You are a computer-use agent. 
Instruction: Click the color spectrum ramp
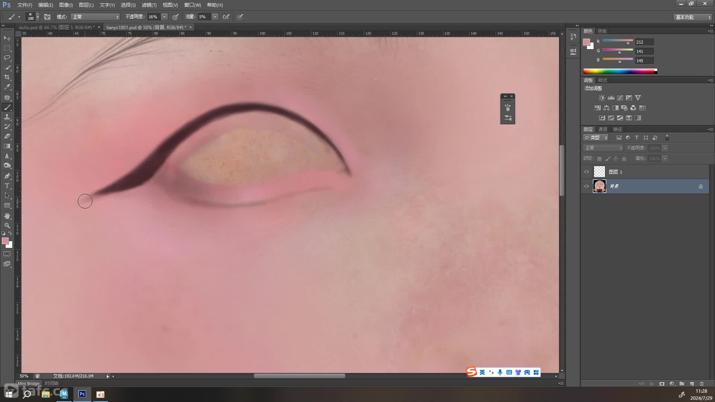pos(620,71)
